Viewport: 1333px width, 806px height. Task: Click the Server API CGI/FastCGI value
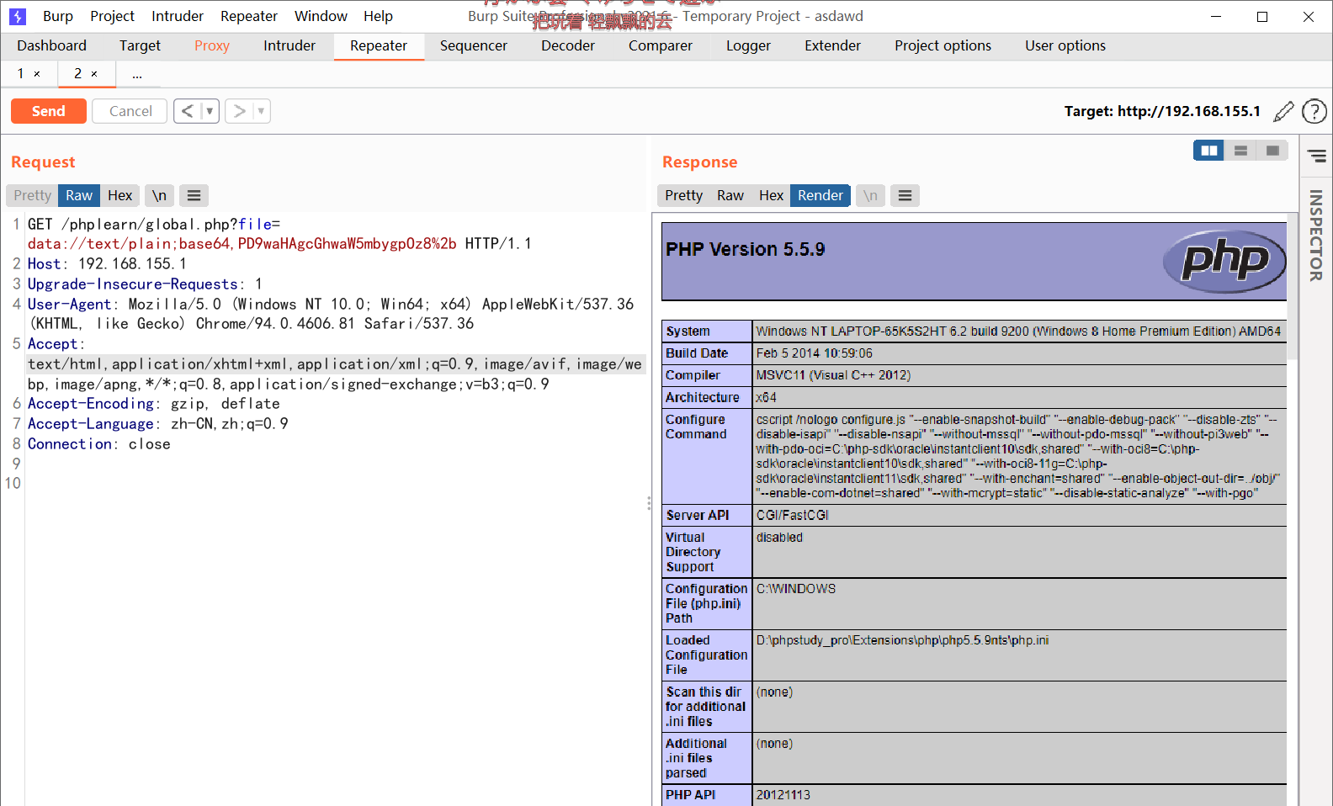point(792,515)
